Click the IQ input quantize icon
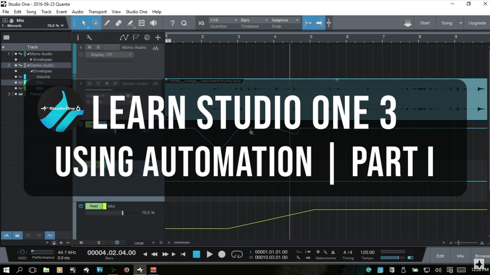Screen dimensions: 490x275 tap(201, 23)
